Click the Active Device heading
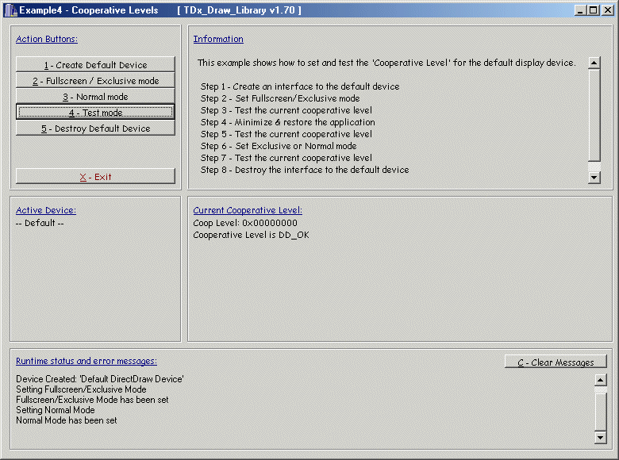 coord(46,210)
